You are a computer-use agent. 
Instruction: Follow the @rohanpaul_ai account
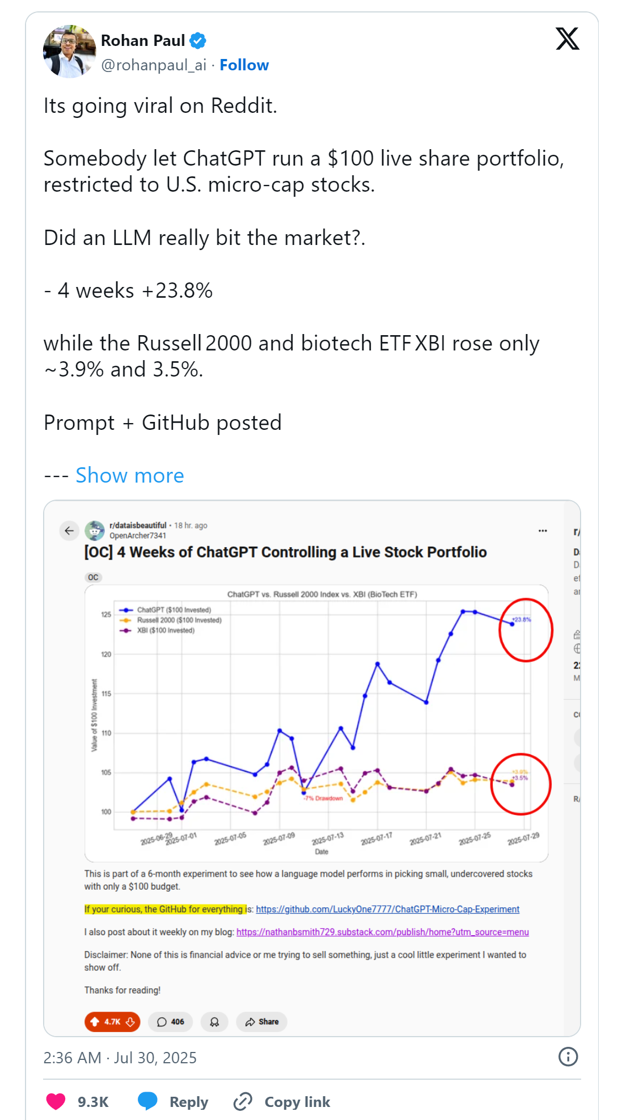[244, 65]
